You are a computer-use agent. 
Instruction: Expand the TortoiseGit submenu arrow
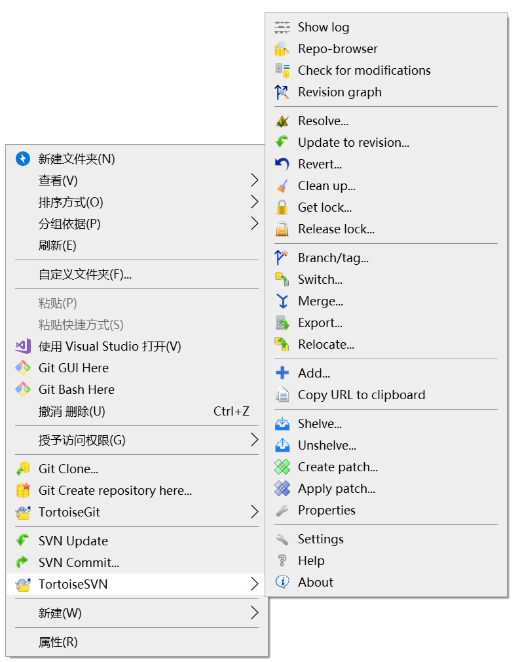tap(255, 512)
